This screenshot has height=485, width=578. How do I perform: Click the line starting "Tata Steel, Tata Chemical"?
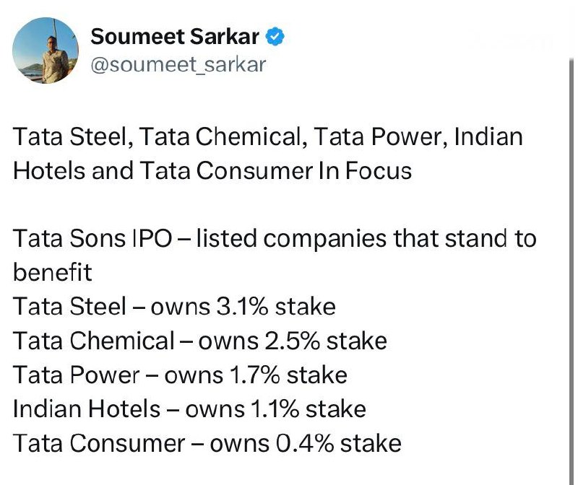click(x=267, y=137)
